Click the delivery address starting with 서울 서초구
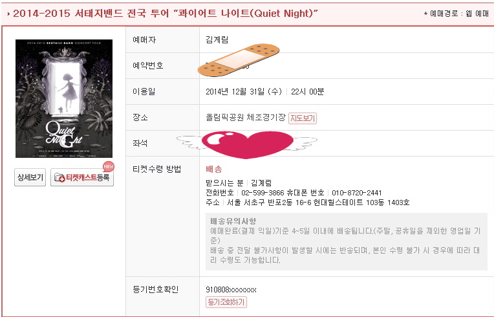 317,202
